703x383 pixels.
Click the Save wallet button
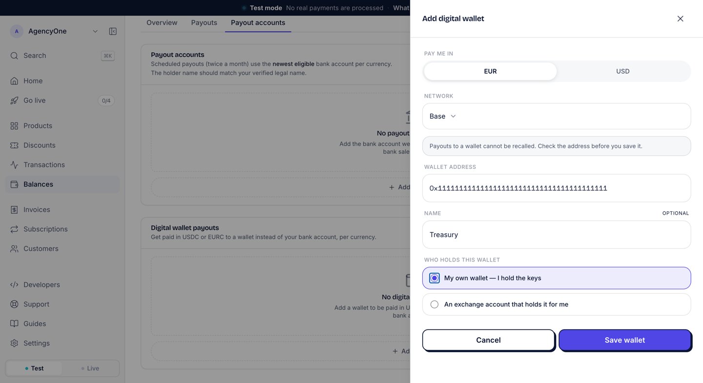click(x=625, y=340)
